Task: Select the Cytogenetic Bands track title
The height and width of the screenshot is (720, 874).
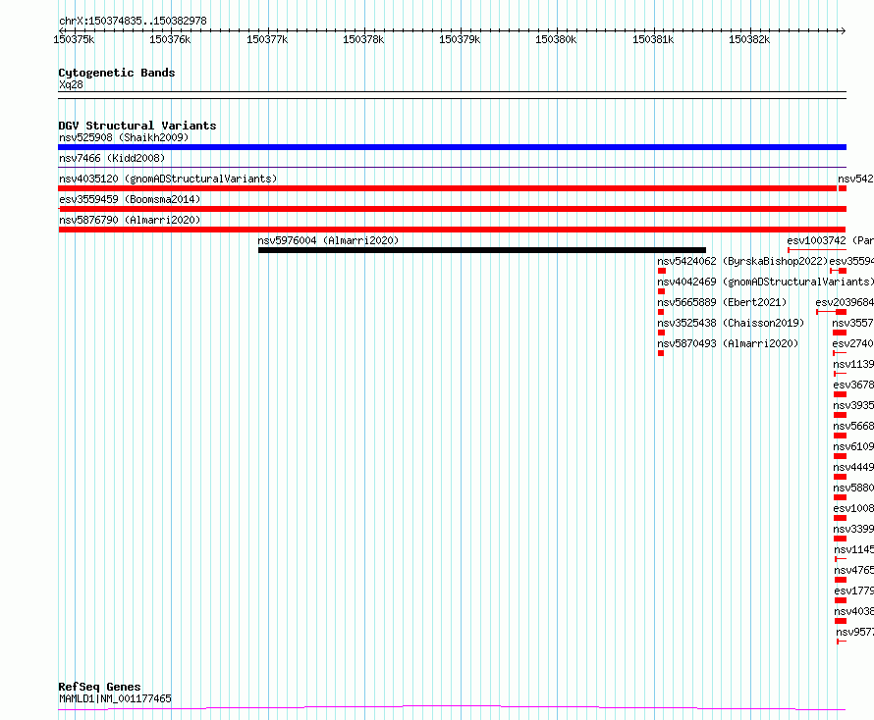Action: [117, 73]
